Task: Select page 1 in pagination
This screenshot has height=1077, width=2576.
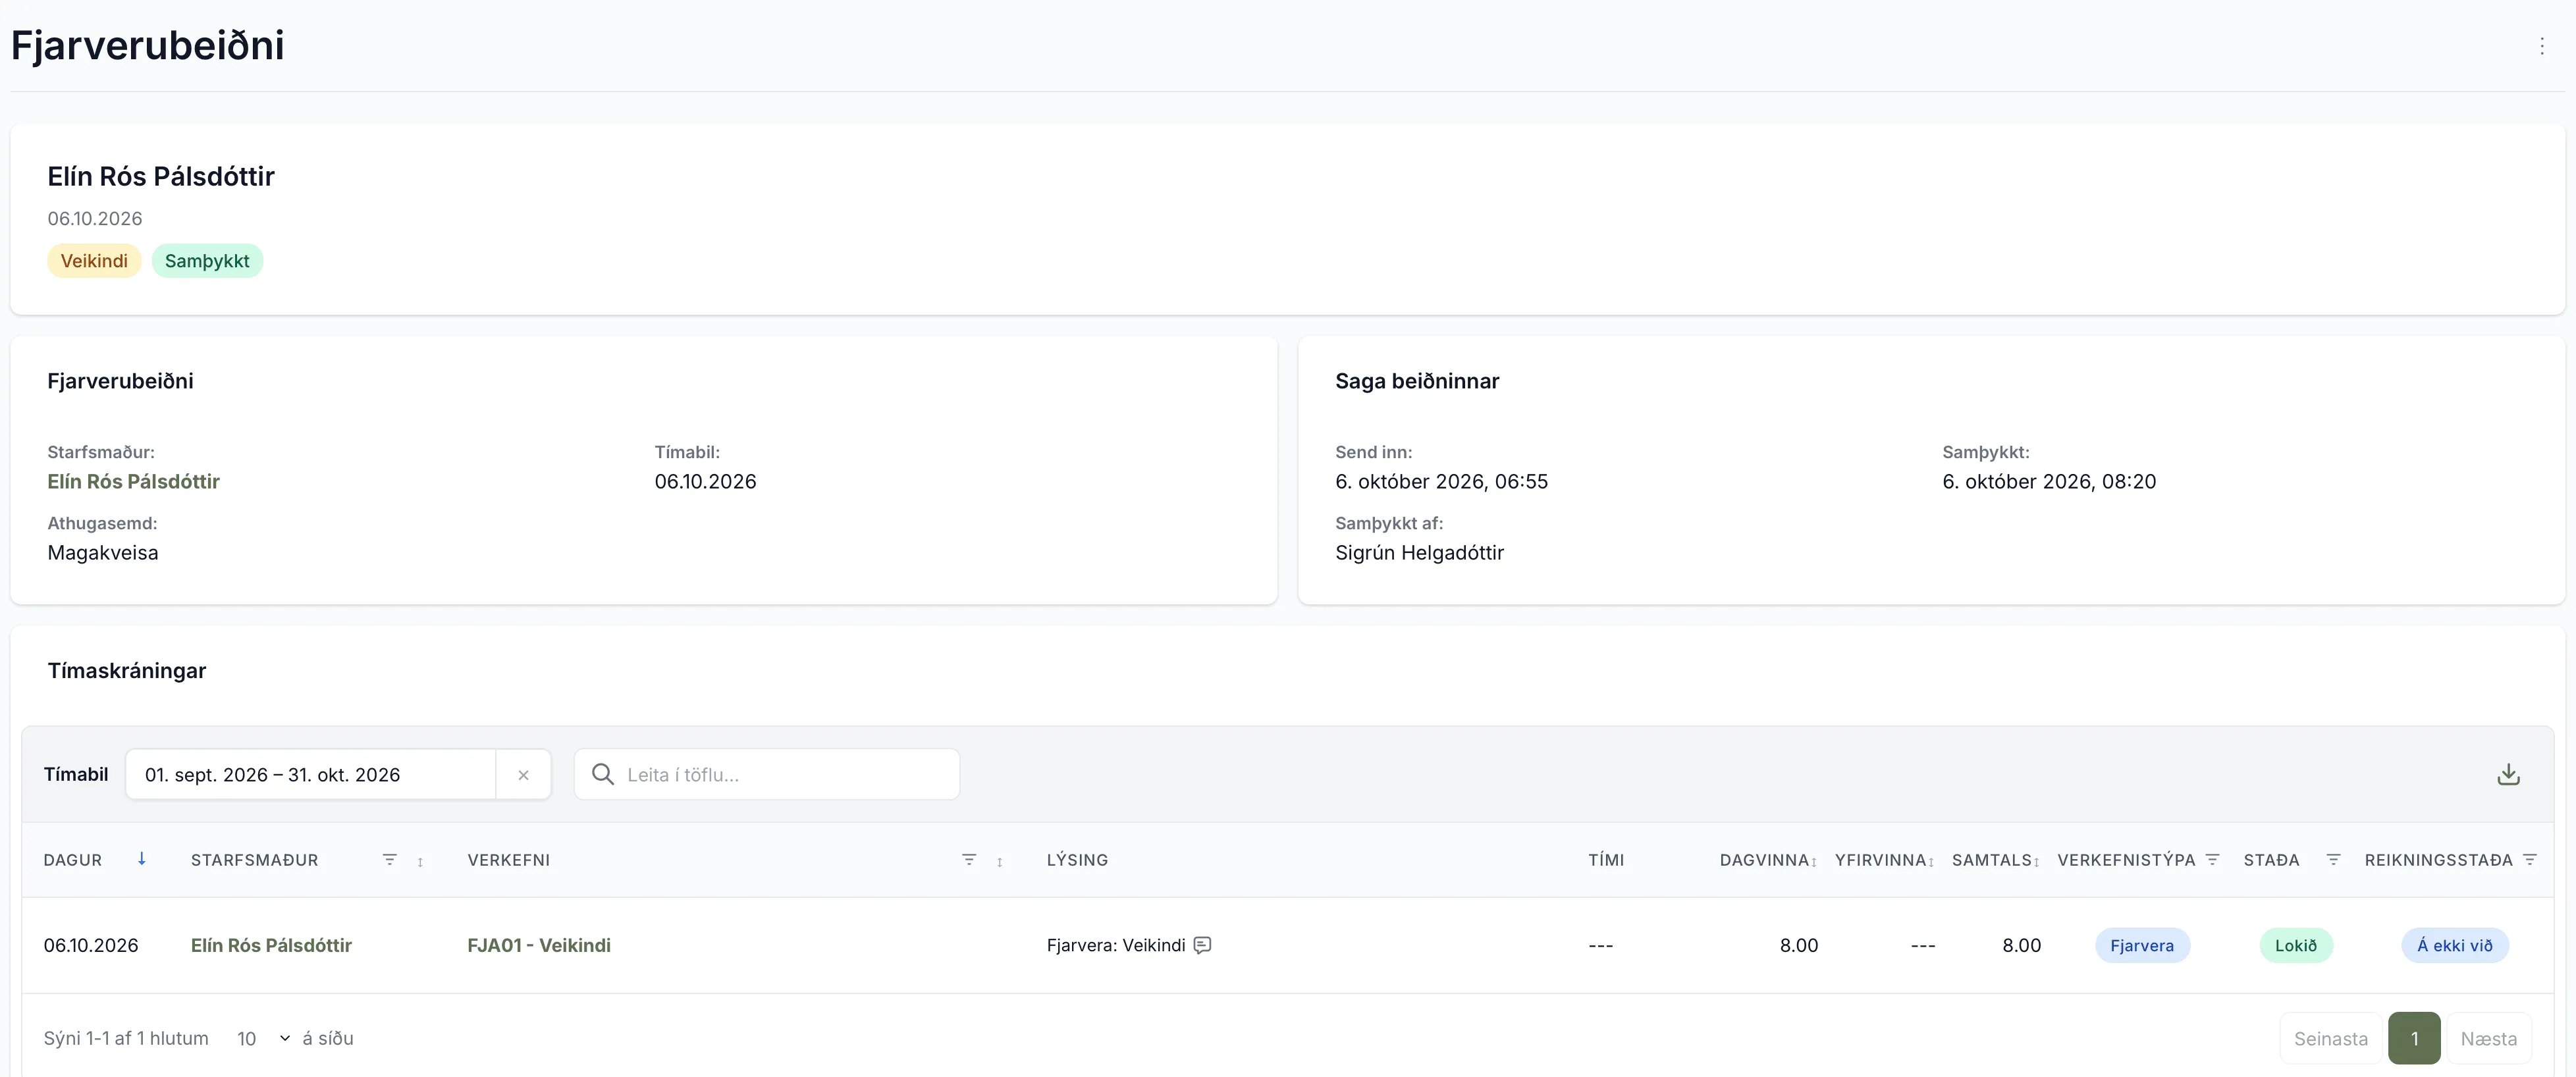Action: [x=2414, y=1038]
